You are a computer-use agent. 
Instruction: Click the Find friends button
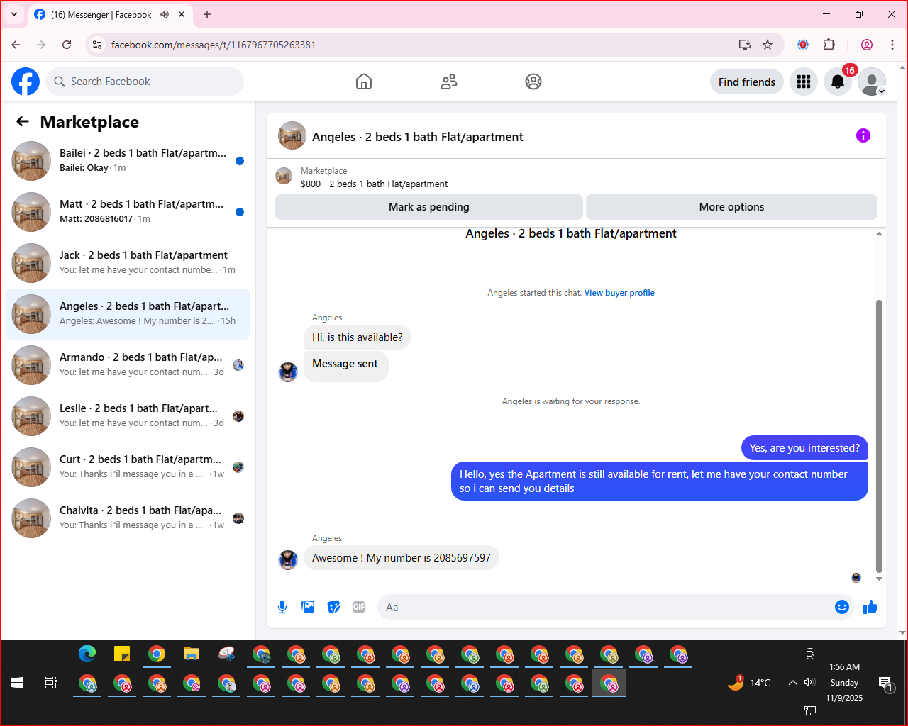click(747, 82)
